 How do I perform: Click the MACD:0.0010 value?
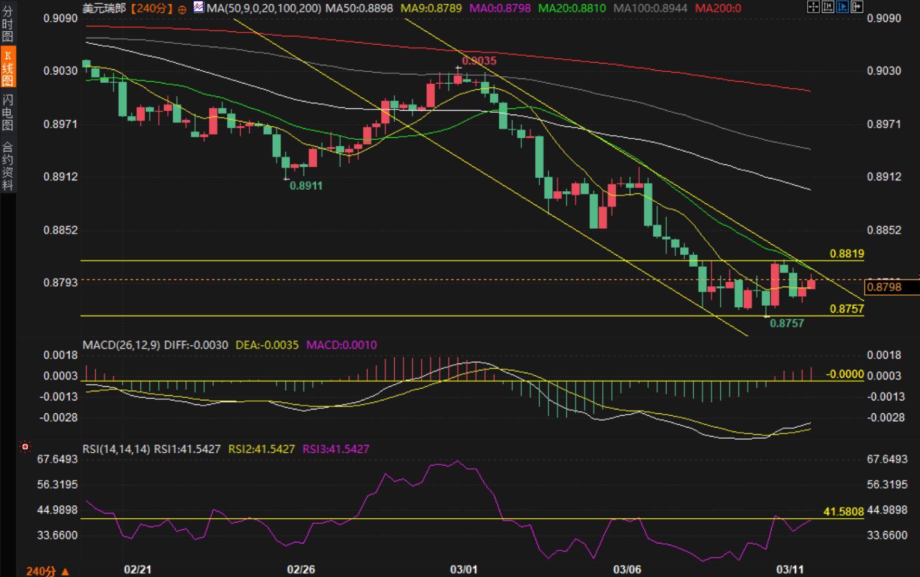[342, 345]
